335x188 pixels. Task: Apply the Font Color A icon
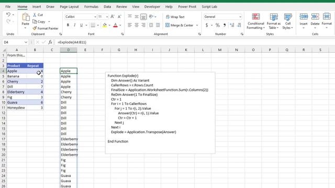tap(115, 25)
